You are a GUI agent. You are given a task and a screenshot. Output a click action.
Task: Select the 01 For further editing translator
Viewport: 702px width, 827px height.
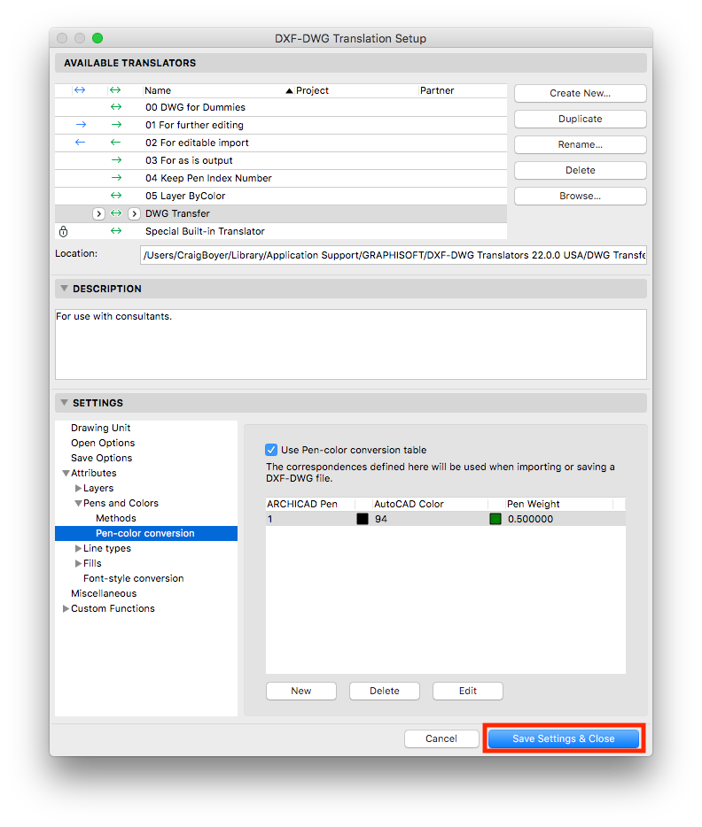pos(281,125)
